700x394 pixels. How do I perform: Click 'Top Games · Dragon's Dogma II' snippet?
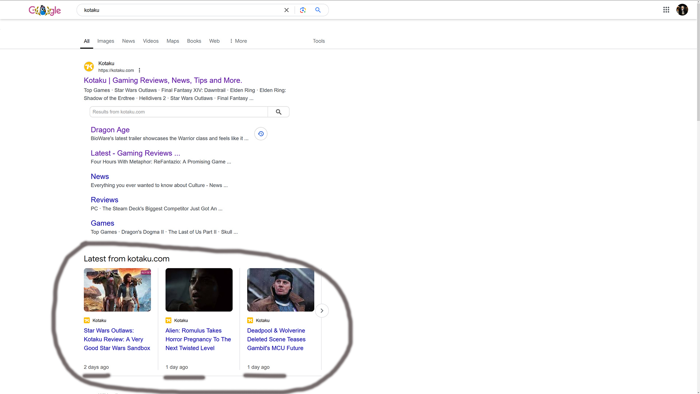point(164,232)
